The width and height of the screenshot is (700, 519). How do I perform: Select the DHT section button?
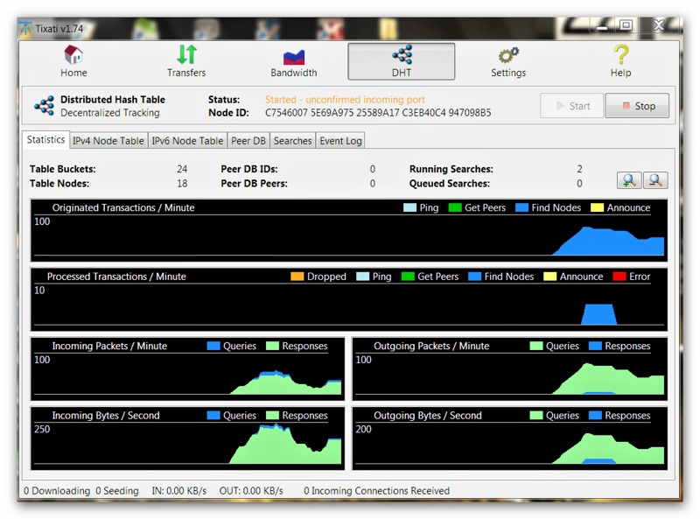click(x=402, y=61)
